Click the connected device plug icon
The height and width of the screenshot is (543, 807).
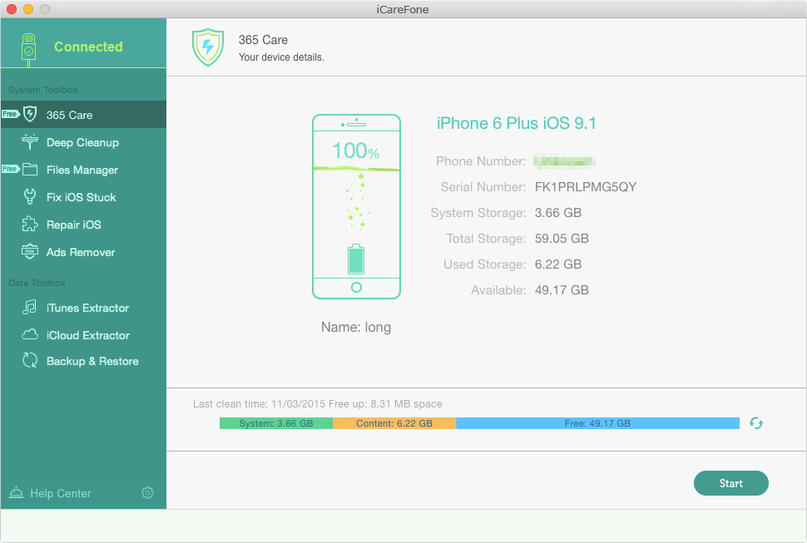pos(29,49)
